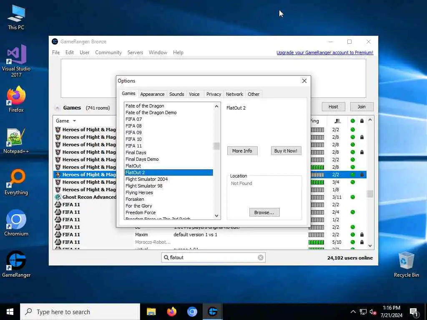Switch to Other tab

254,94
